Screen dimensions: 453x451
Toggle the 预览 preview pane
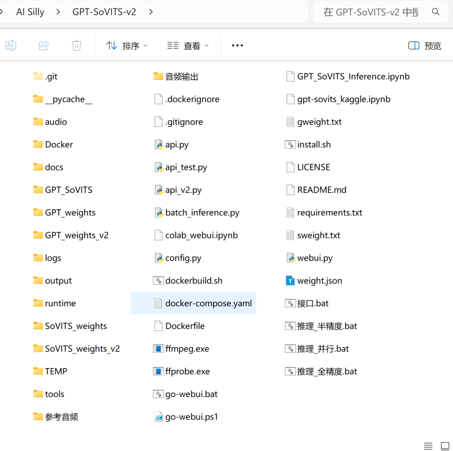pyautogui.click(x=425, y=46)
